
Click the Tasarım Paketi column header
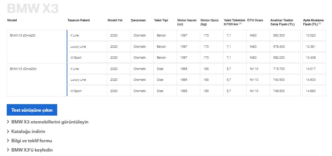[x=79, y=20]
